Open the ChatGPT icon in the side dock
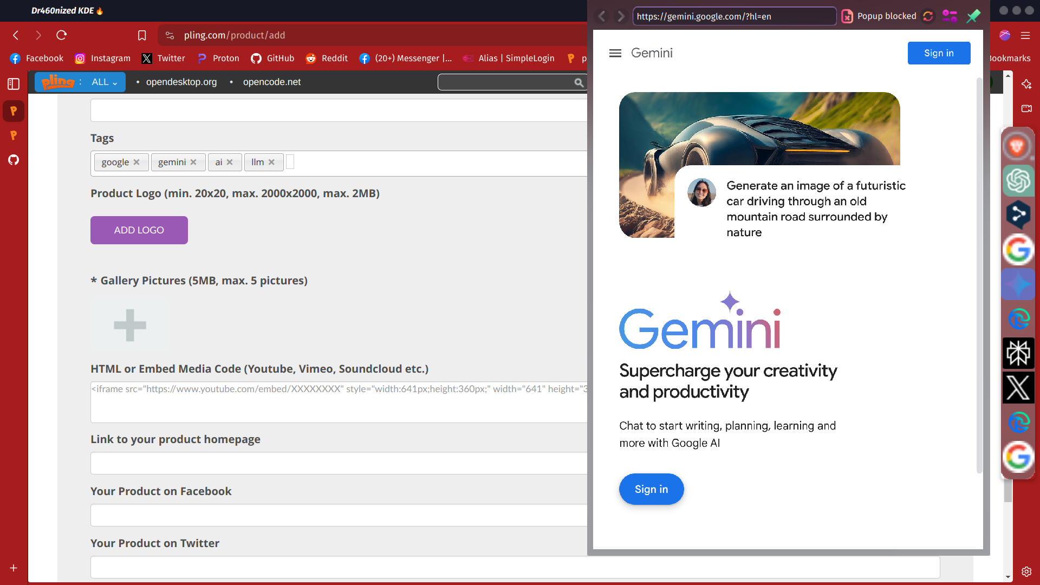Viewport: 1040px width, 585px height. 1018,180
